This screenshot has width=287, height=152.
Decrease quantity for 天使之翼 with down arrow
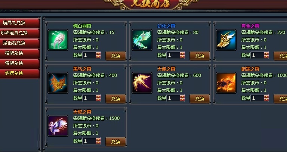tap(182, 100)
